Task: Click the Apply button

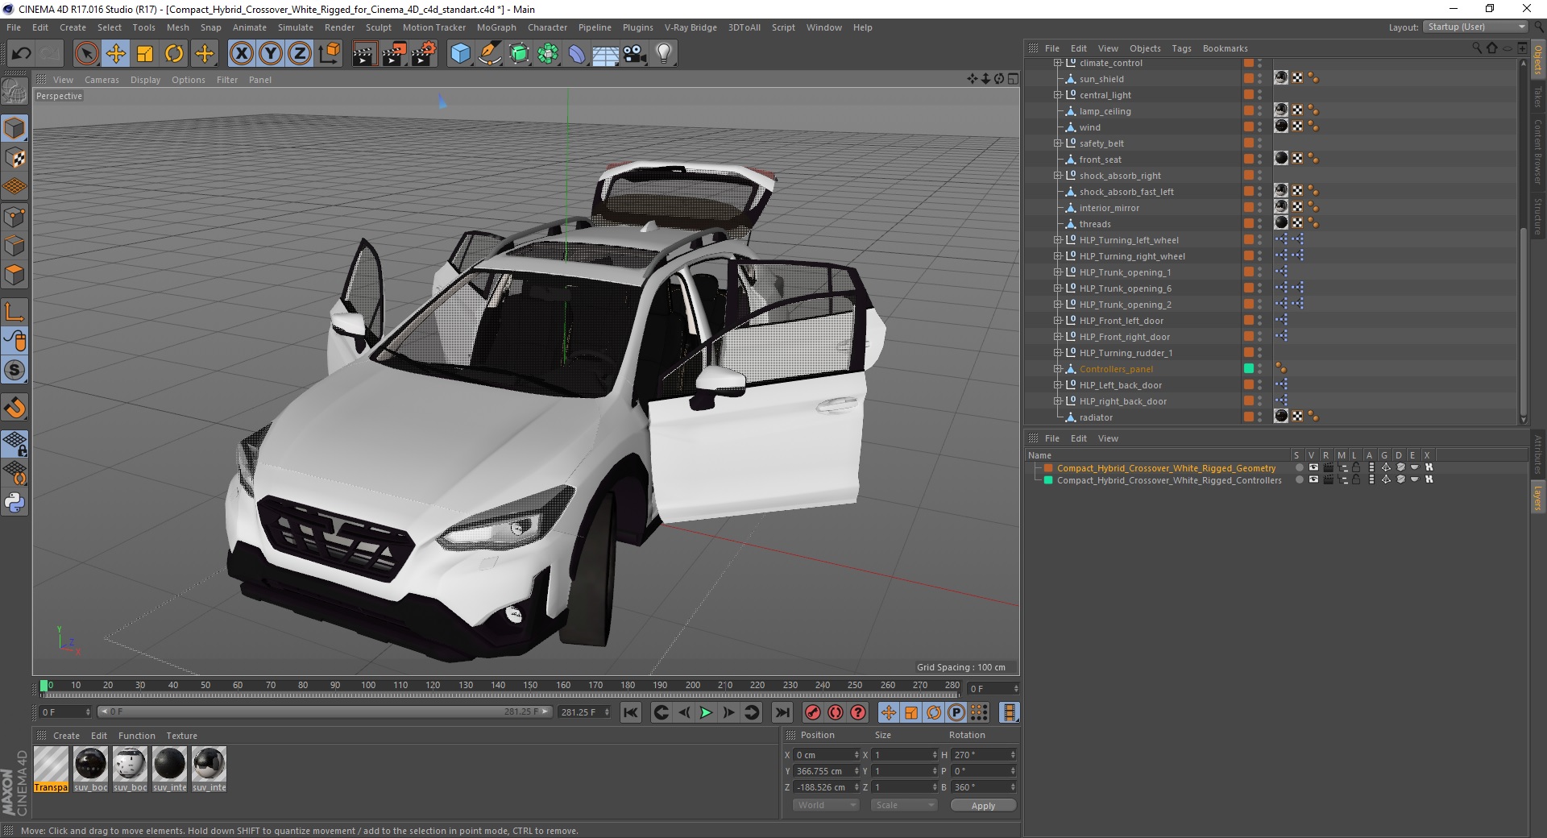Action: (x=983, y=805)
